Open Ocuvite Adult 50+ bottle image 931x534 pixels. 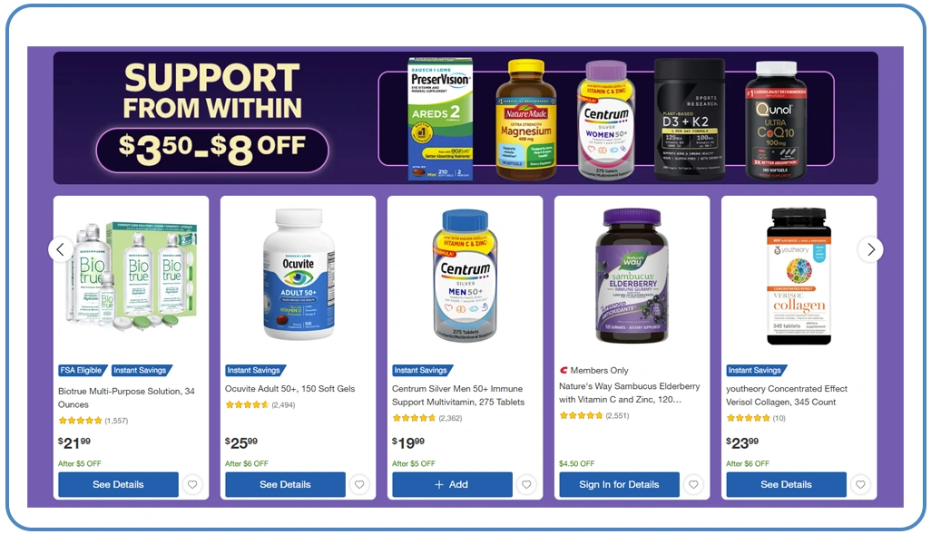tap(299, 275)
